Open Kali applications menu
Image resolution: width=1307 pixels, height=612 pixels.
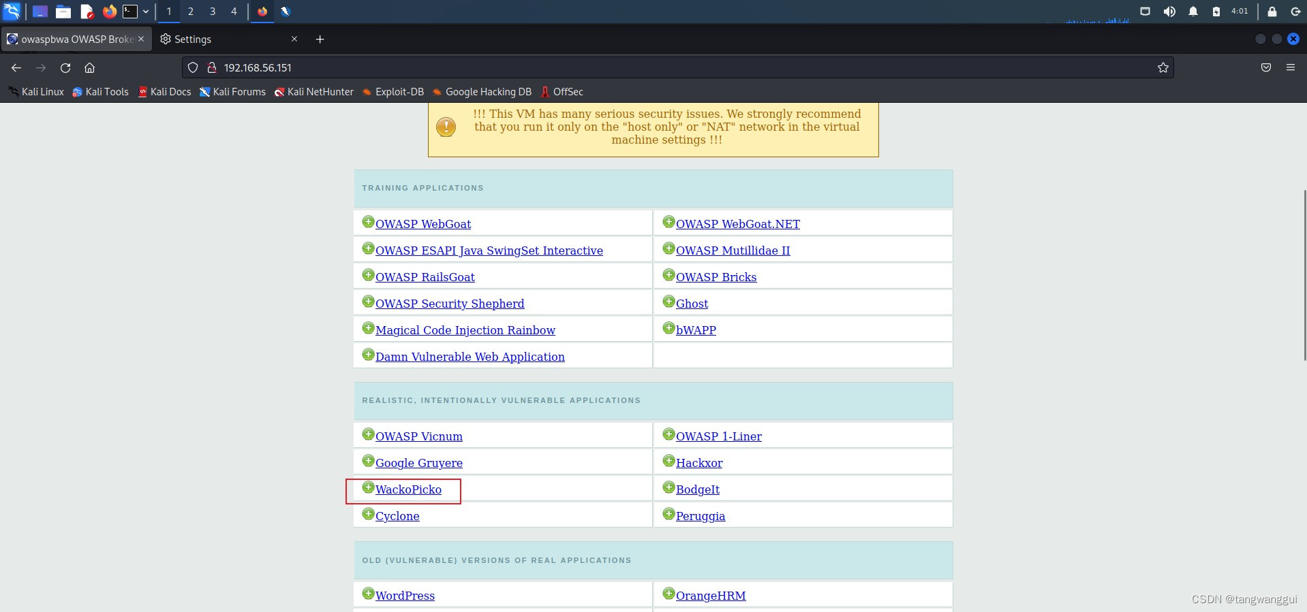12,12
